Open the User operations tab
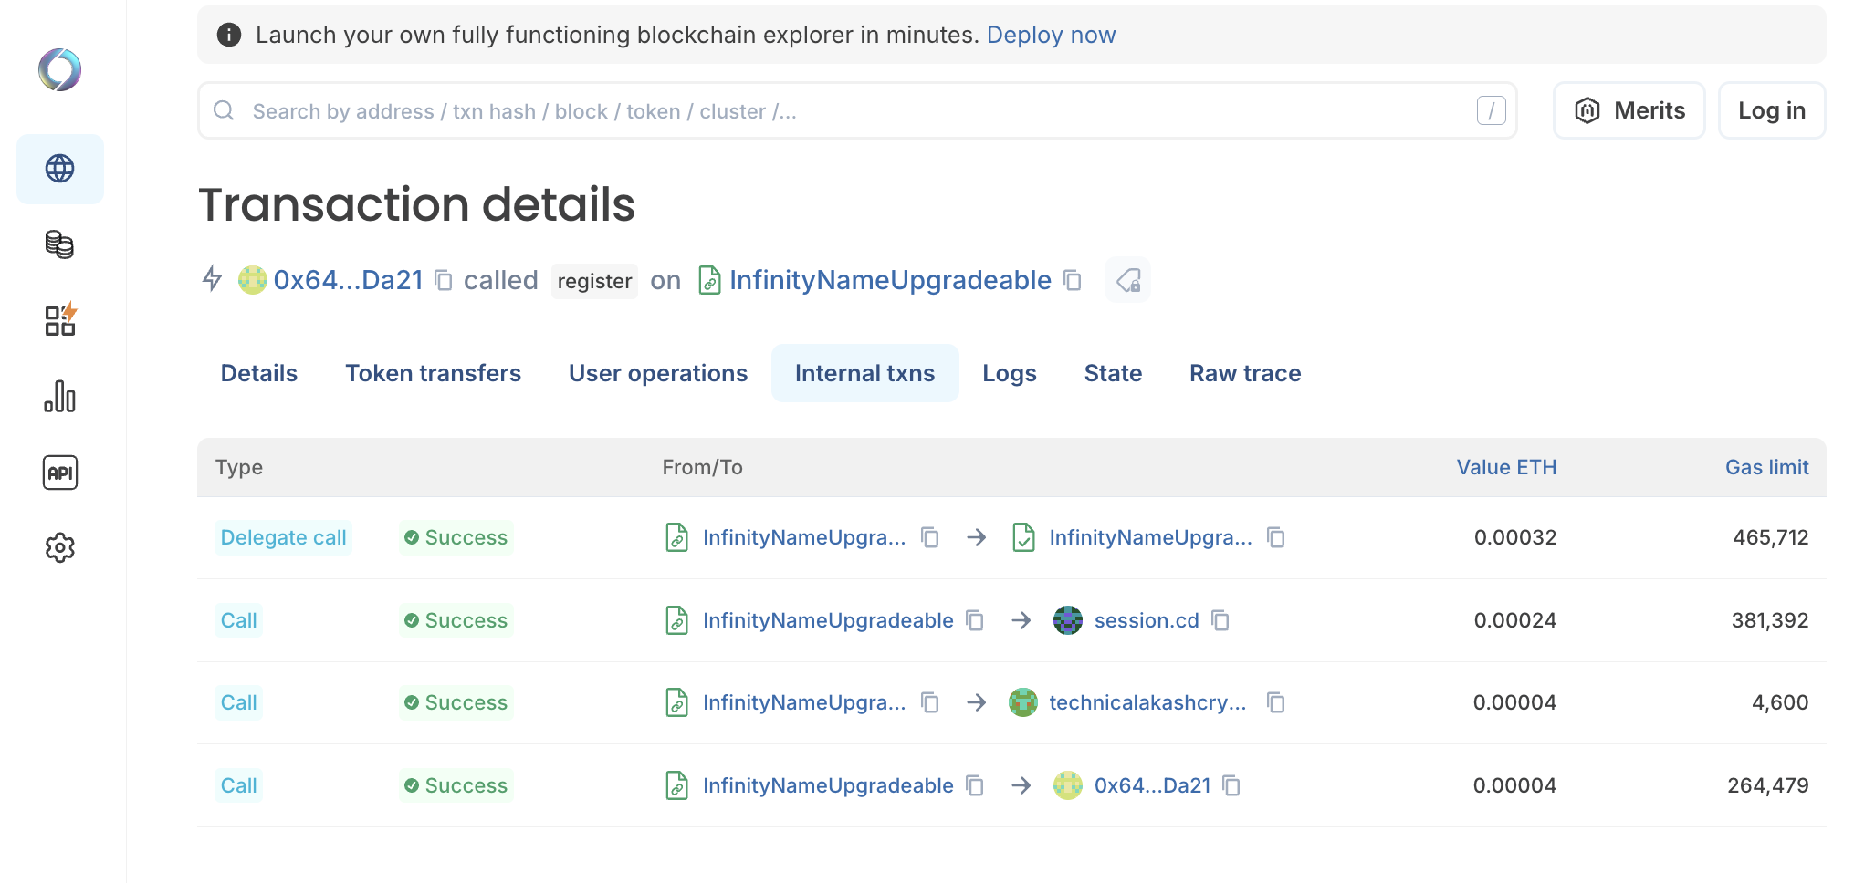 click(x=658, y=373)
